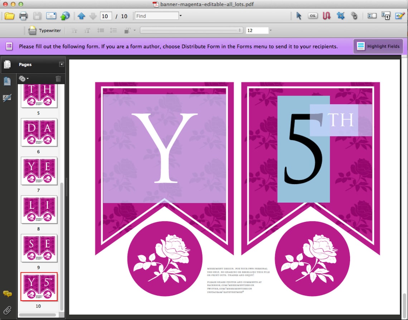This screenshot has width=408, height=320.
Task: Switch to the Pages tab
Action: coord(8,64)
